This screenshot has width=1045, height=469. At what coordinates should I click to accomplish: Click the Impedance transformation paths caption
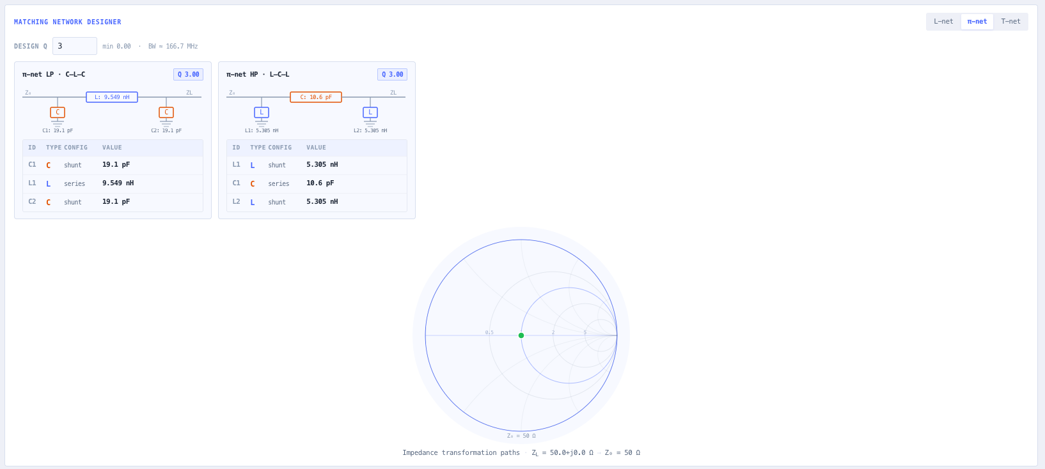461,453
